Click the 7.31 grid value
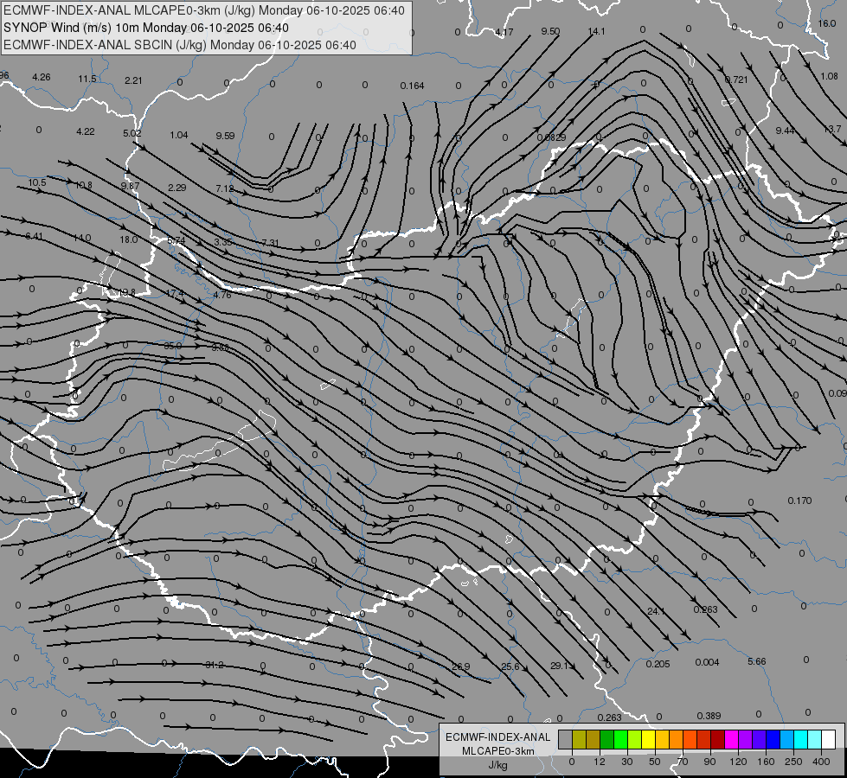This screenshot has width=847, height=778. 270,243
